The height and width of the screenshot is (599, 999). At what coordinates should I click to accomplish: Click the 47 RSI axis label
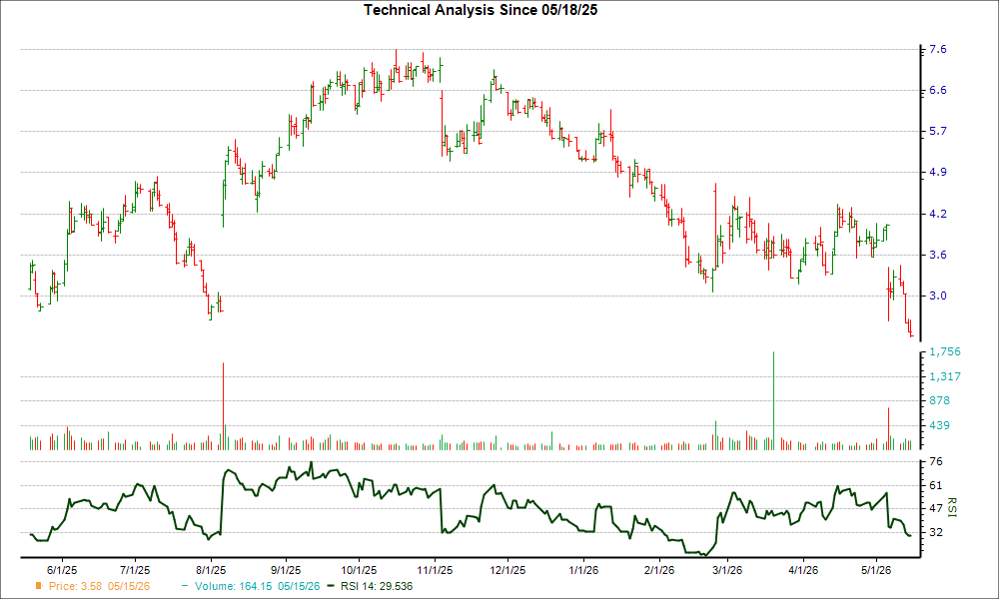point(937,508)
